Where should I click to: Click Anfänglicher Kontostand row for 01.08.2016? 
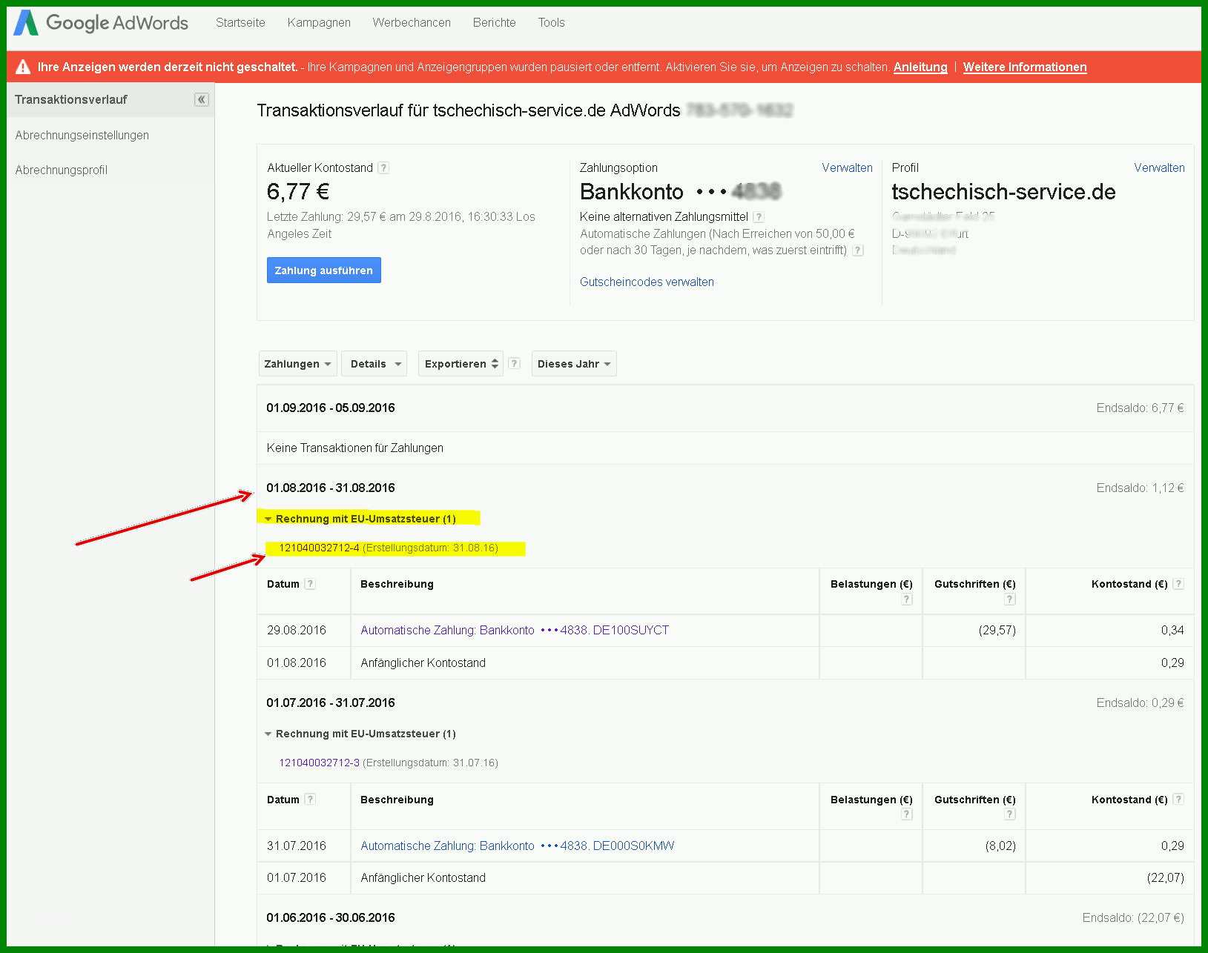pyautogui.click(x=725, y=663)
